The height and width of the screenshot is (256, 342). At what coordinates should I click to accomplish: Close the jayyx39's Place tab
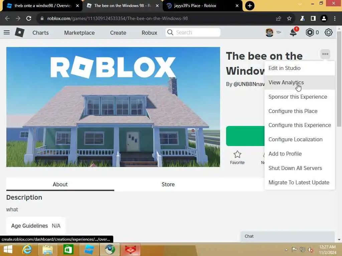pyautogui.click(x=237, y=6)
